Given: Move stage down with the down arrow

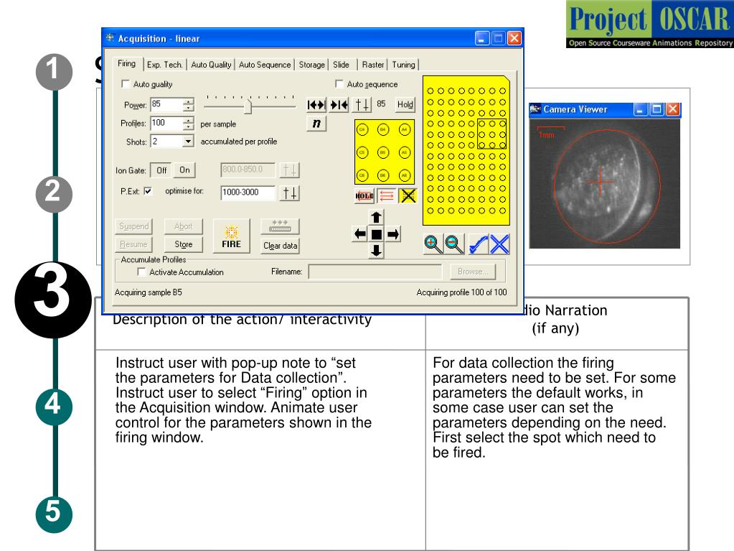Looking at the screenshot, I should [x=377, y=251].
